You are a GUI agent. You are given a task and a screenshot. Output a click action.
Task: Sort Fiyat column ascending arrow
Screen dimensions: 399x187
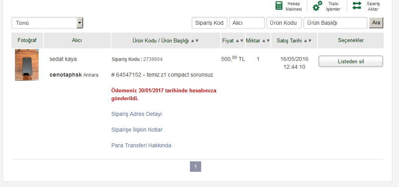coord(237,40)
